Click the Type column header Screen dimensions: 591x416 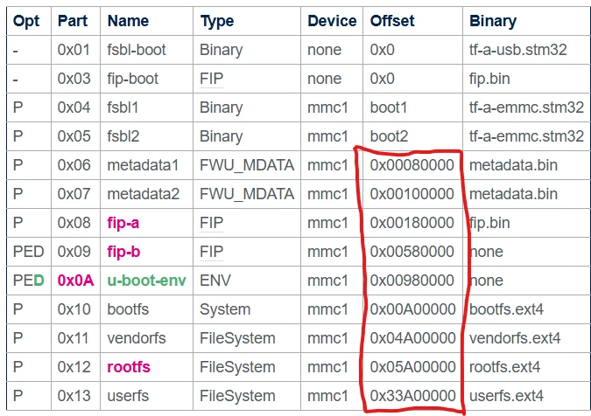[x=217, y=21]
